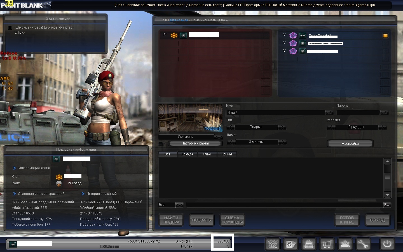This screenshot has width=403, height=252.
Task: Increase Лимит 3 минуты with right arrow
Action: [x=282, y=142]
